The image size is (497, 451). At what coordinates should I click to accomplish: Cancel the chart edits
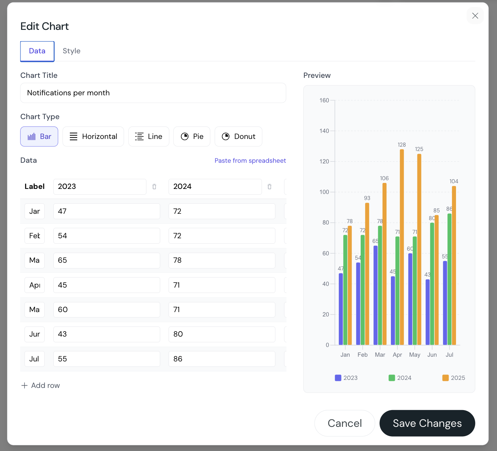(x=345, y=423)
